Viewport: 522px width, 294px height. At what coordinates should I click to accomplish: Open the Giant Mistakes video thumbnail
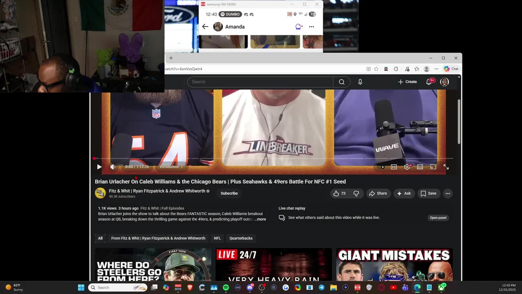pyautogui.click(x=394, y=264)
